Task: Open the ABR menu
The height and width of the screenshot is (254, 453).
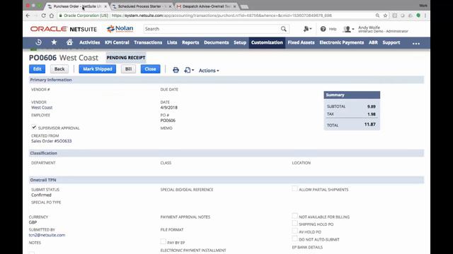Action: pos(373,42)
